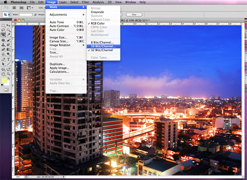Choose Trim from Image menu

tap(66, 53)
